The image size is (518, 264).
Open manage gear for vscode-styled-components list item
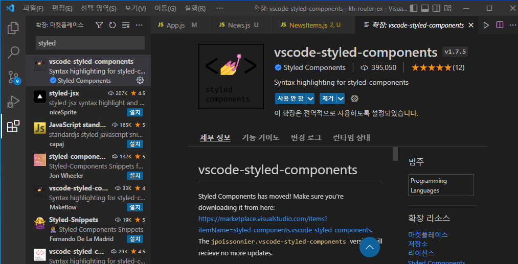[x=140, y=80]
